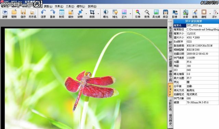Undo with the 復原 arrow icon

coord(43,14)
